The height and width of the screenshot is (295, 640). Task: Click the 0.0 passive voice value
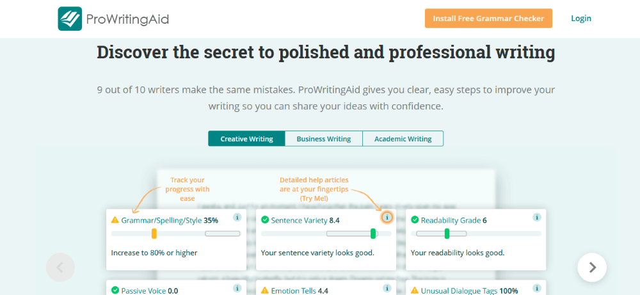coord(173,291)
